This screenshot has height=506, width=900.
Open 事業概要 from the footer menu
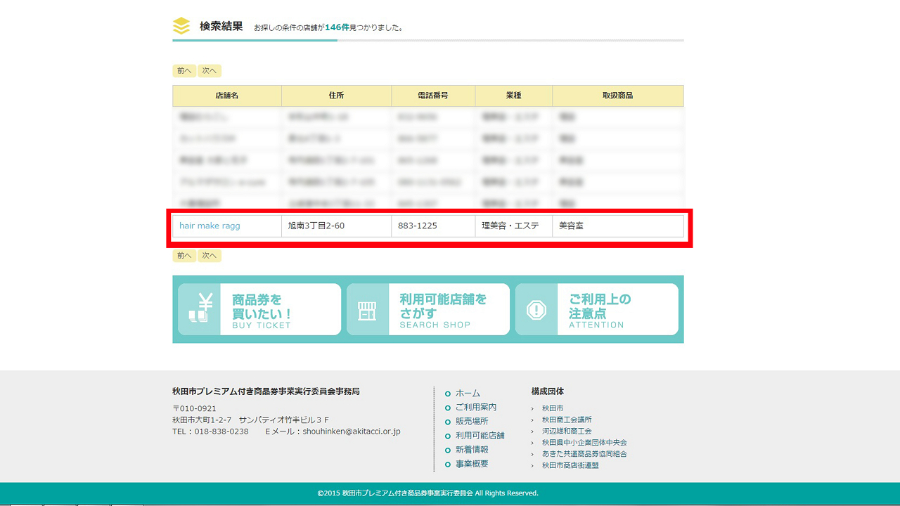click(471, 464)
